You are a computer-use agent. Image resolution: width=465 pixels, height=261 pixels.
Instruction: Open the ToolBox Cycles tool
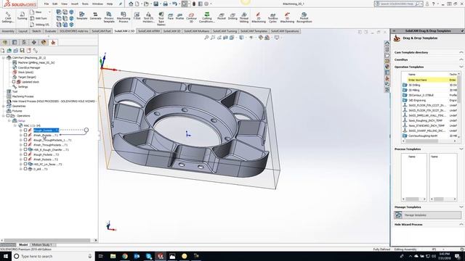[x=273, y=17]
